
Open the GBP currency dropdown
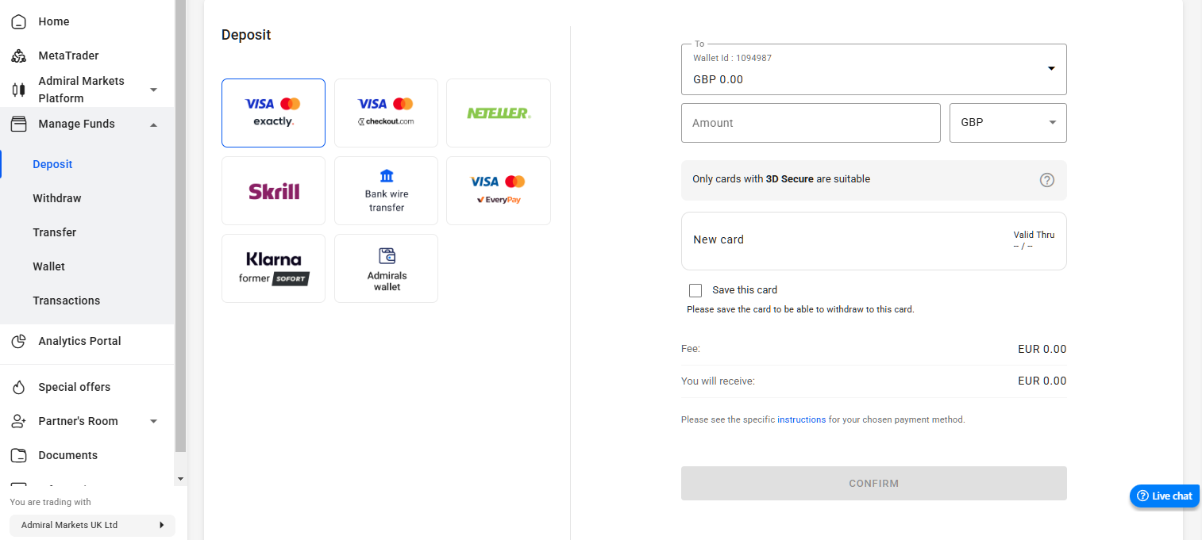pyautogui.click(x=1007, y=122)
